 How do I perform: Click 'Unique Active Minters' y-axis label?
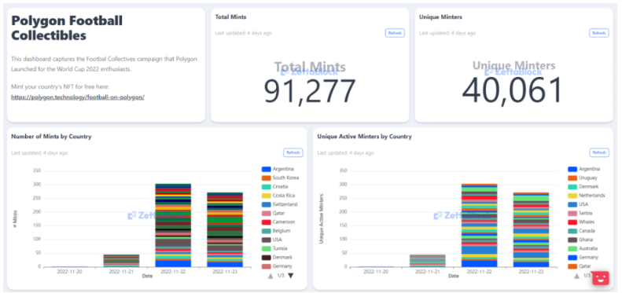[x=321, y=218]
